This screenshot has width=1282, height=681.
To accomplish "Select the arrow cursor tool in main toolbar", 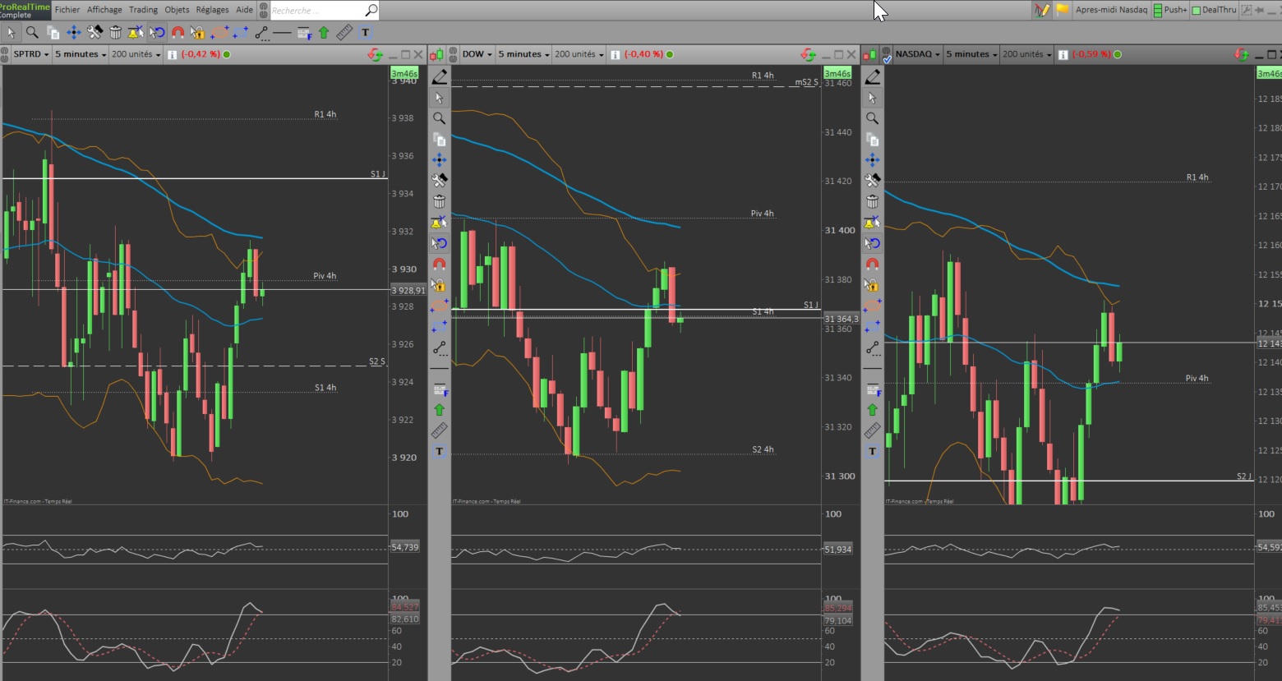I will coord(11,32).
